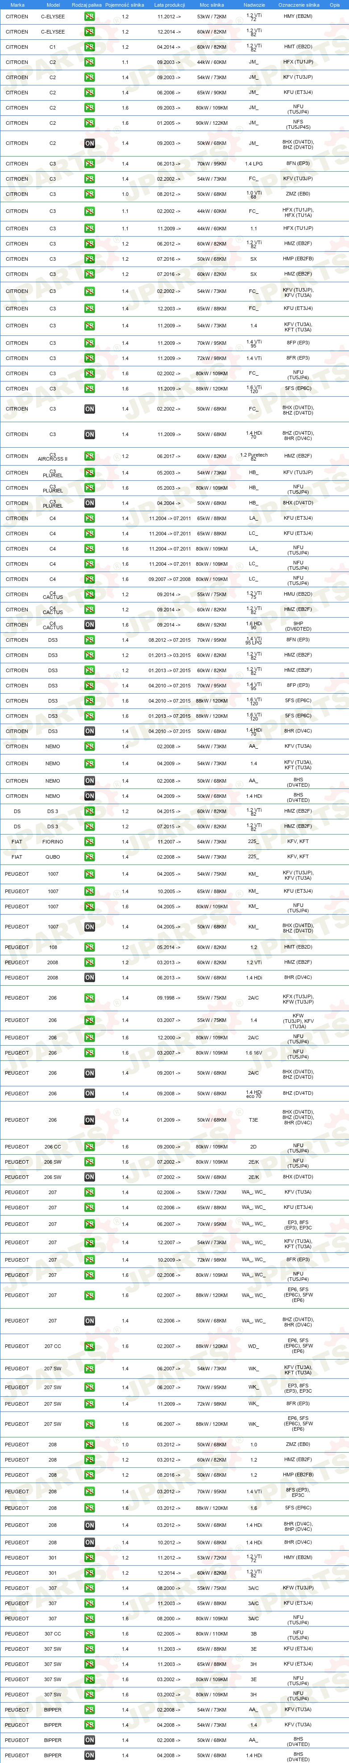Click the ON diesel icon for Citroen DS3
The width and height of the screenshot is (349, 1763).
(x=89, y=732)
